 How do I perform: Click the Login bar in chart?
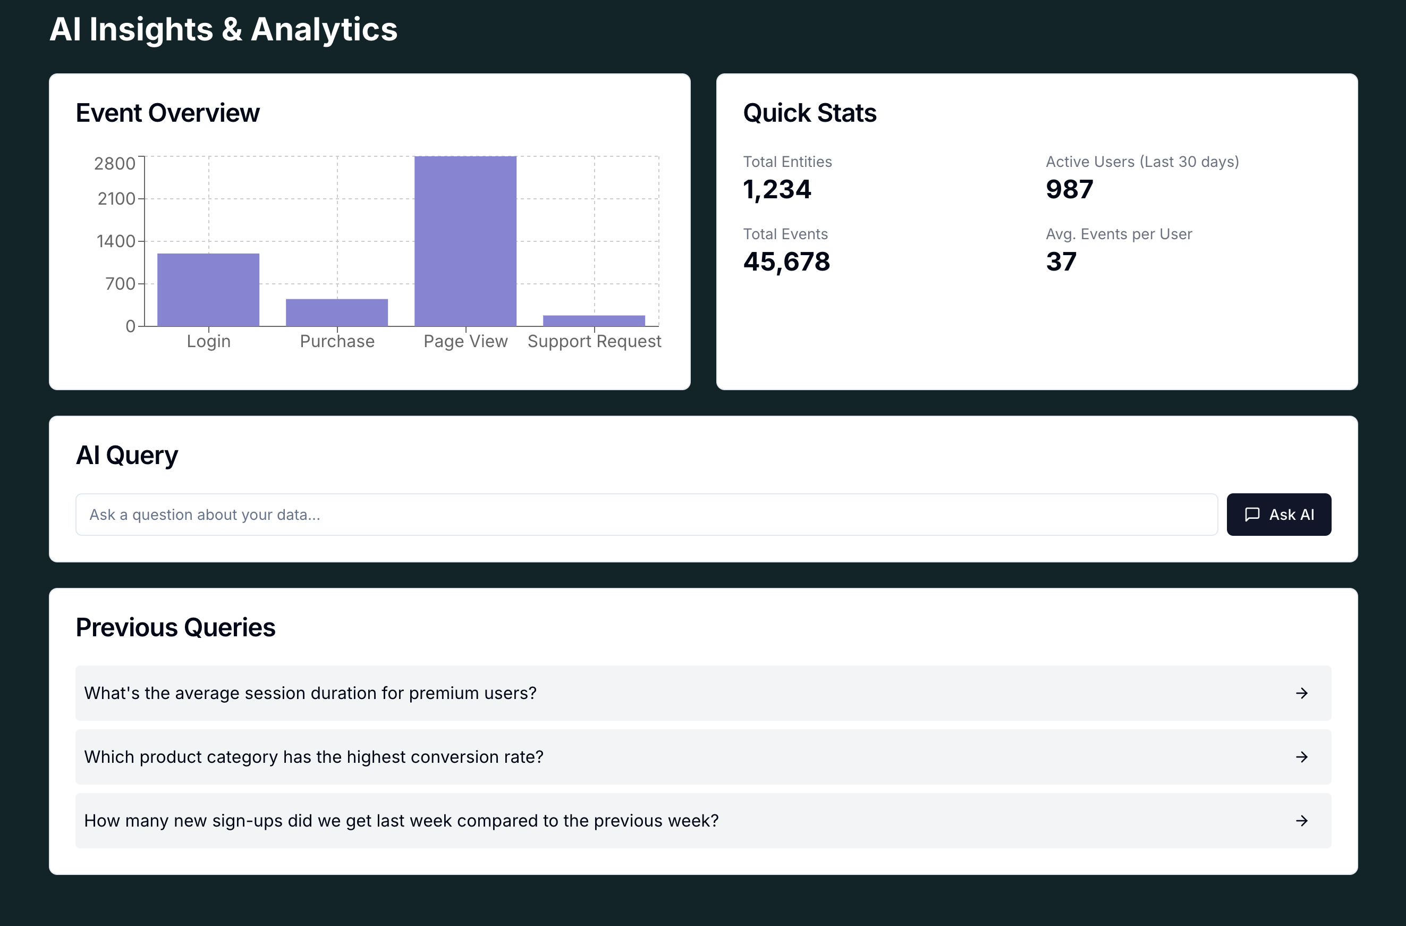point(208,290)
